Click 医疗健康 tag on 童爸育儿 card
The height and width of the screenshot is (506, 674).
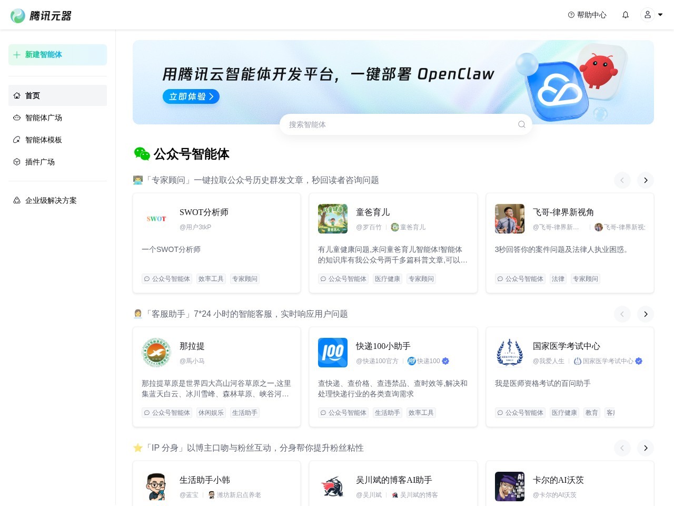coord(388,279)
